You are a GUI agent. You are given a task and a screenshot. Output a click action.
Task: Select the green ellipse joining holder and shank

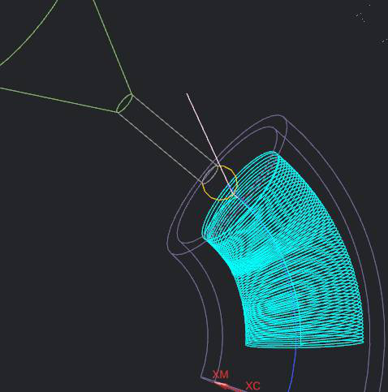point(124,103)
